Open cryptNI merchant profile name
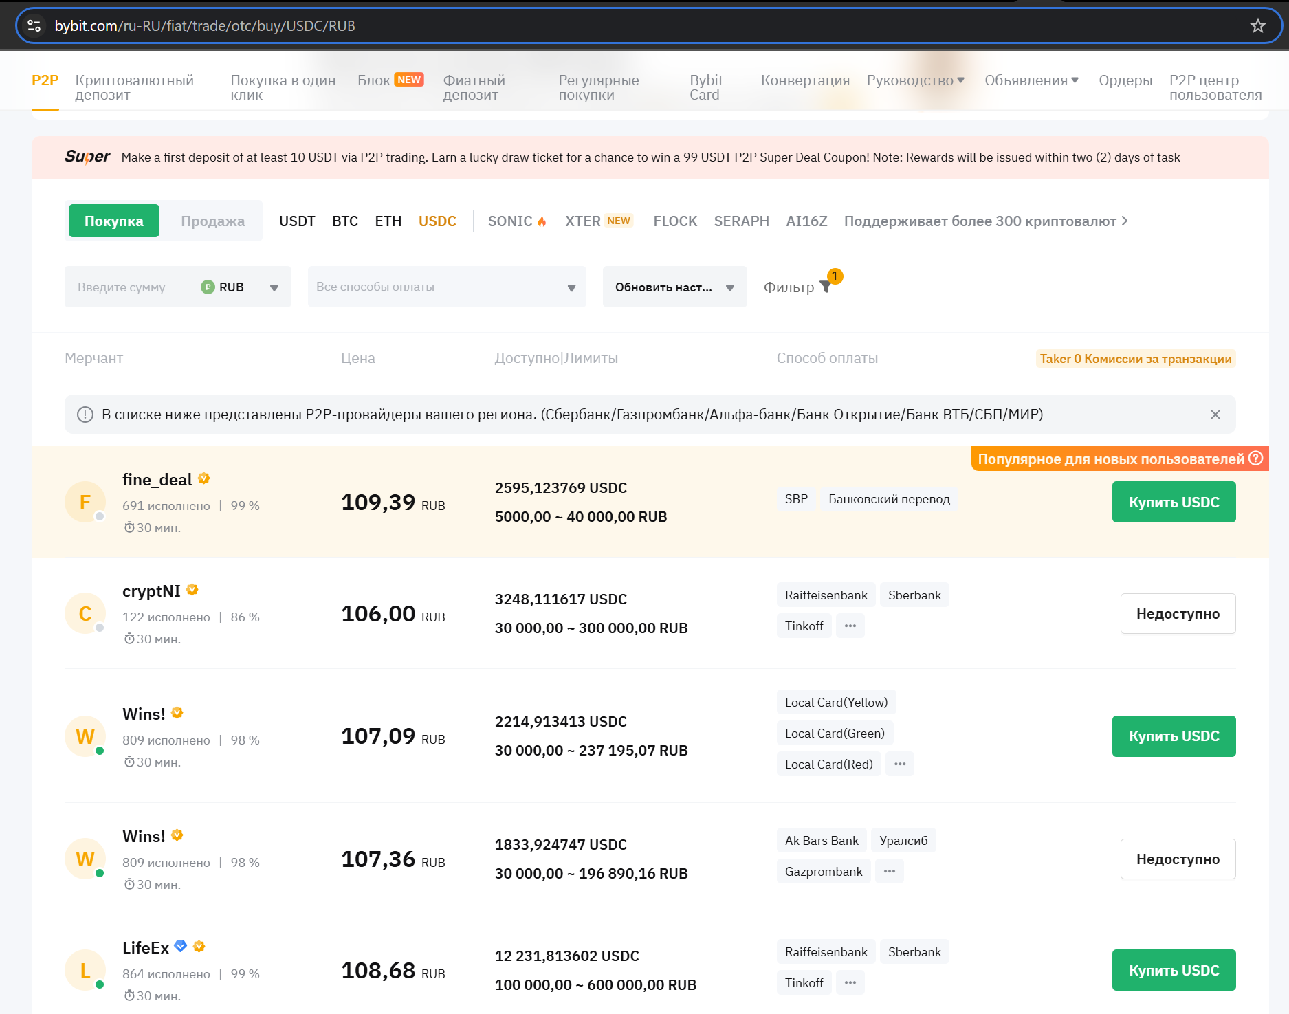 coord(151,591)
